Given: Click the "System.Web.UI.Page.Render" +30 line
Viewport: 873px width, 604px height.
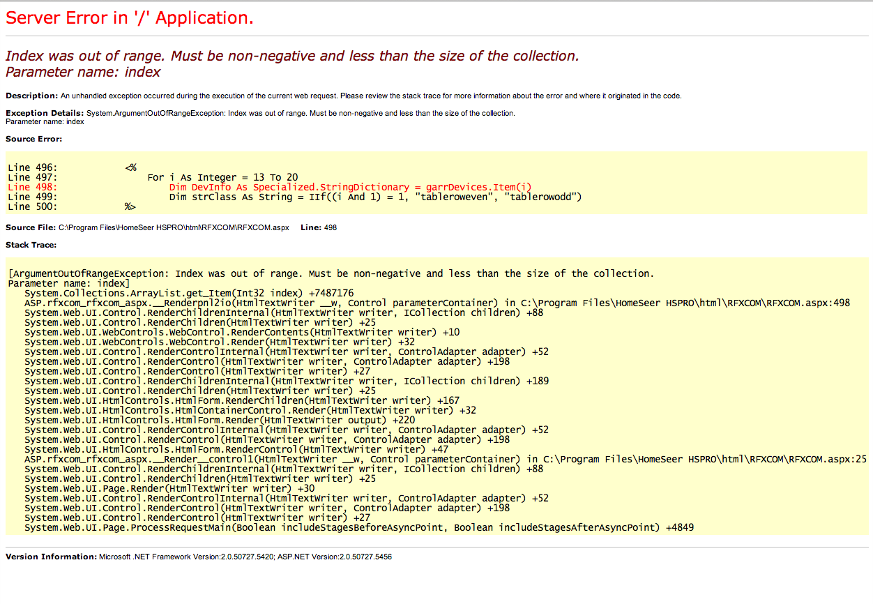Looking at the screenshot, I should point(169,488).
